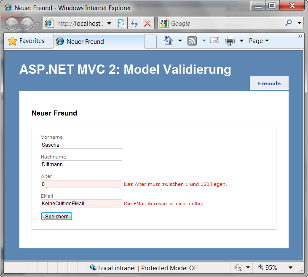Image resolution: width=308 pixels, height=277 pixels.
Task: Refresh the page with the blue arrows icon
Action: (134, 24)
